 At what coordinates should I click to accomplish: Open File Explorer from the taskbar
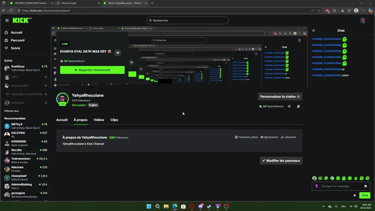(x=166, y=206)
